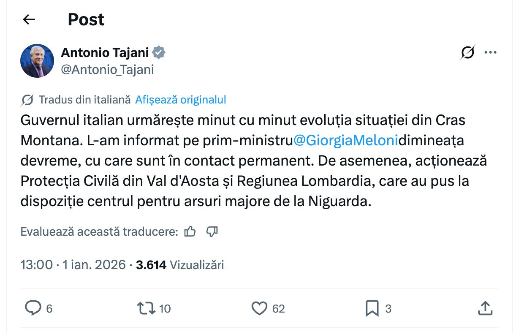The image size is (516, 332).
Task: Open Antonio Tajani's profile picture
Action: [x=37, y=61]
